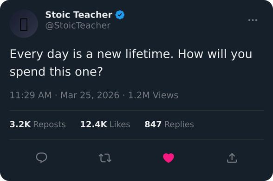Image resolution: width=273 pixels, height=181 pixels.
Task: Click the Mar 25, 2026 date
Action: pyautogui.click(x=90, y=95)
